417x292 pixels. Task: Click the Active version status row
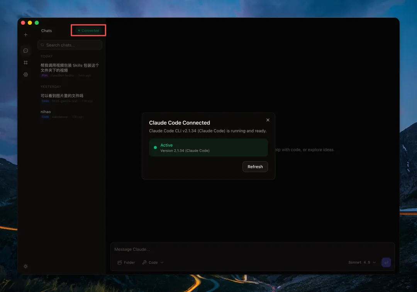click(x=208, y=148)
